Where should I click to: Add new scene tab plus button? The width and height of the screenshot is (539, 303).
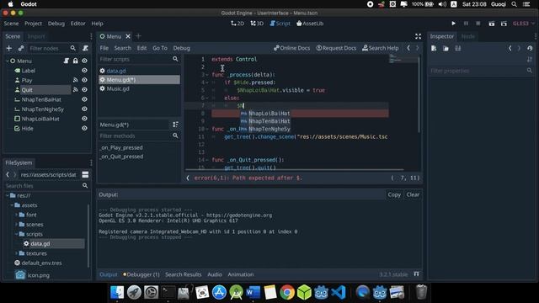(x=138, y=36)
